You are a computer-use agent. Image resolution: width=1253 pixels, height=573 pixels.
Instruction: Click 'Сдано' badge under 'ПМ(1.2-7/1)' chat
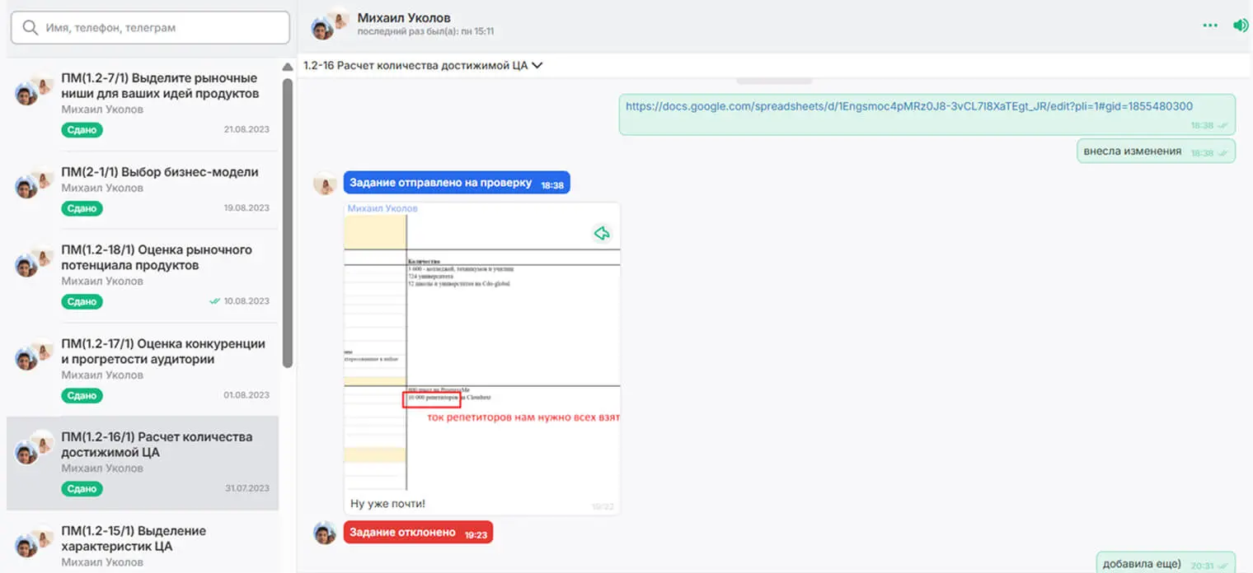[x=82, y=130]
